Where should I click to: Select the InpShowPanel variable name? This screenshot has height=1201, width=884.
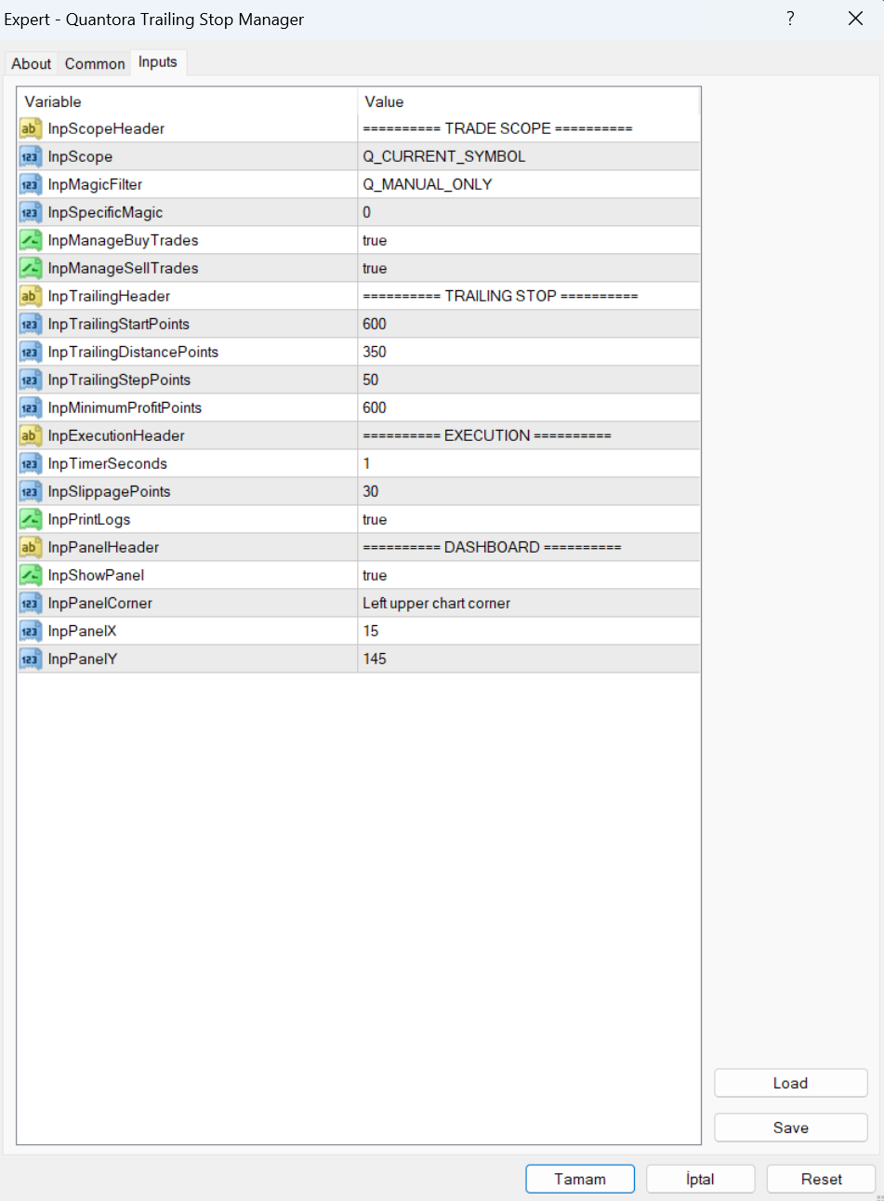point(97,575)
